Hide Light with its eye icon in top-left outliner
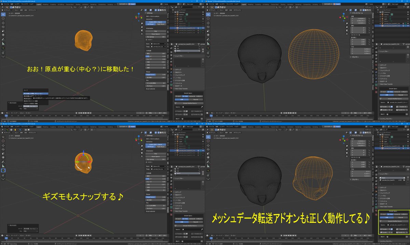Screen dimensions: 410x245 click(x=203, y=19)
